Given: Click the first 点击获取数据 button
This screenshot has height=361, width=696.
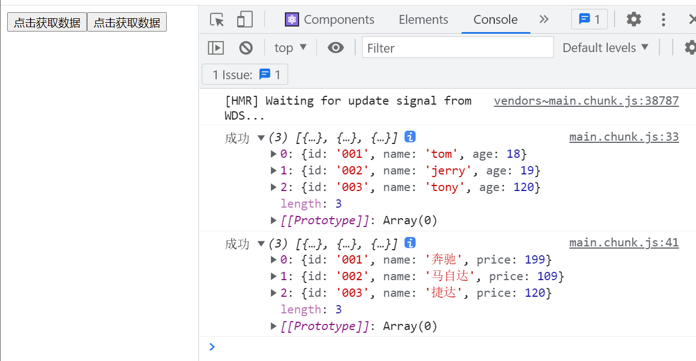Looking at the screenshot, I should point(47,23).
